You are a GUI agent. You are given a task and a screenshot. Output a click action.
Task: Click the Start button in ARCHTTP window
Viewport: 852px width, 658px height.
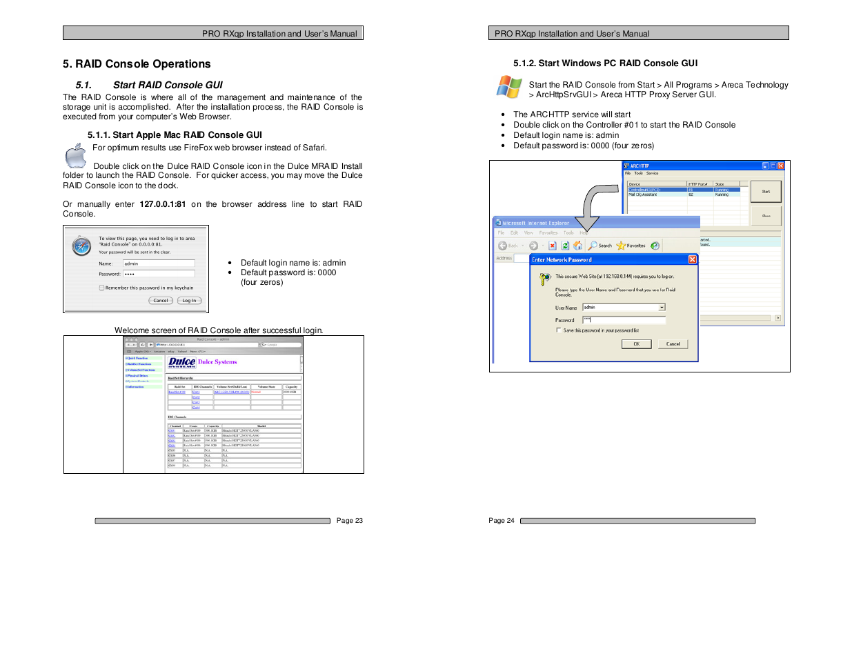pyautogui.click(x=766, y=191)
